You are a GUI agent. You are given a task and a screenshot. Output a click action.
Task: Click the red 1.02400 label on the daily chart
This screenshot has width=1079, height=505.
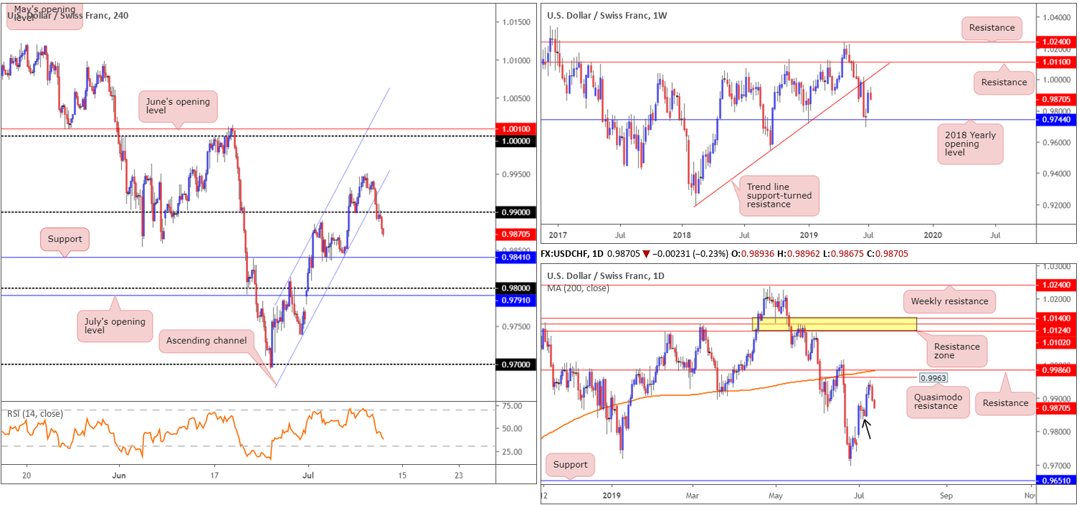pyautogui.click(x=1057, y=285)
